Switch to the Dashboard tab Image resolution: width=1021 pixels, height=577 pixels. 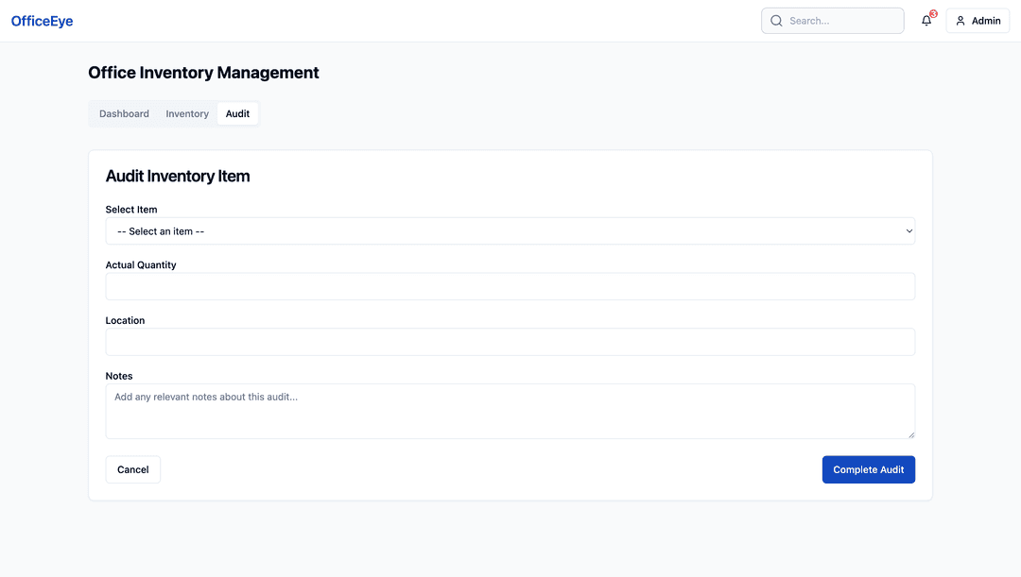pyautogui.click(x=123, y=113)
